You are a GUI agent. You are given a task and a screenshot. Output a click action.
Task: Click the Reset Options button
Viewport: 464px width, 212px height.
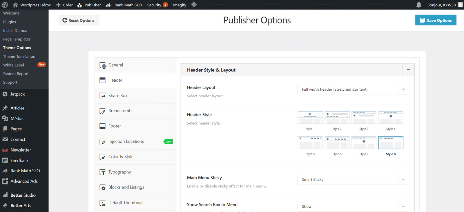(78, 20)
